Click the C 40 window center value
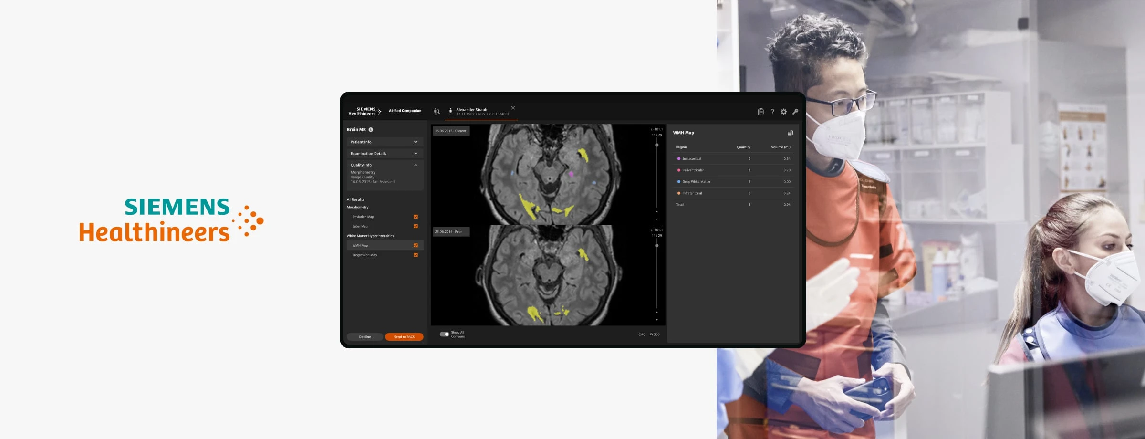Viewport: 1145px width, 439px height. tap(642, 334)
